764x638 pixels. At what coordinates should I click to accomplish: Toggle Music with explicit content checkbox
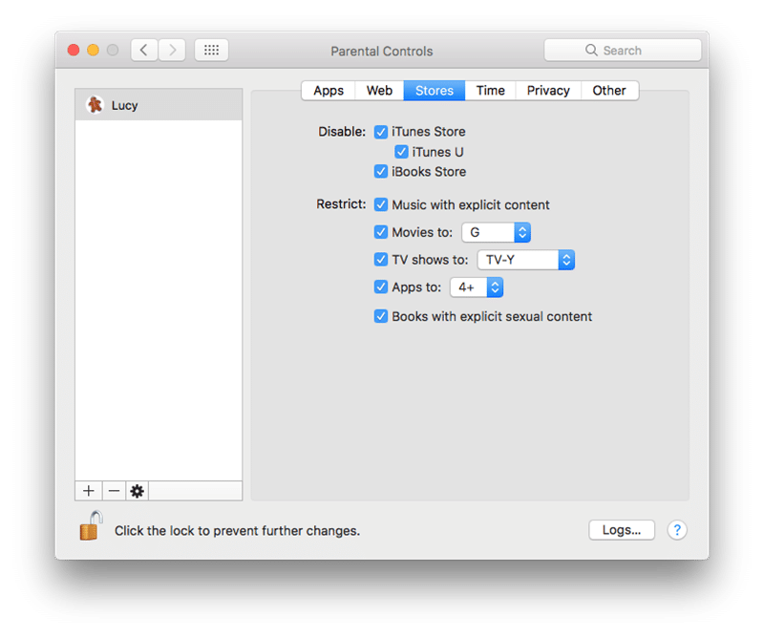pos(381,204)
